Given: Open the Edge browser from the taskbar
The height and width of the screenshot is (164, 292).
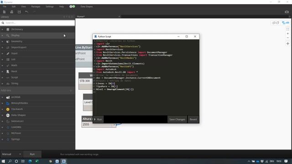Looking at the screenshot, I should tap(30, 161).
